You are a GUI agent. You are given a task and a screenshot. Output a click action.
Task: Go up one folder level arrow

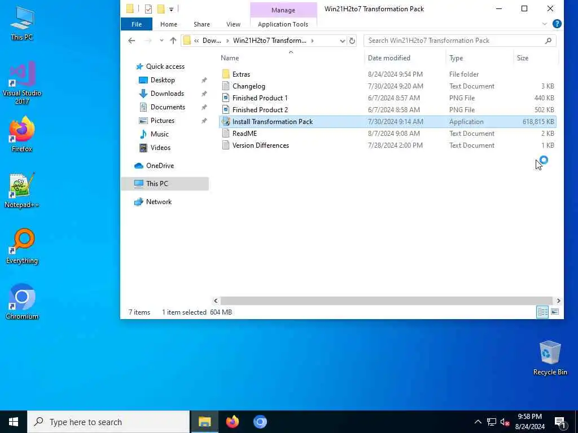[173, 41]
